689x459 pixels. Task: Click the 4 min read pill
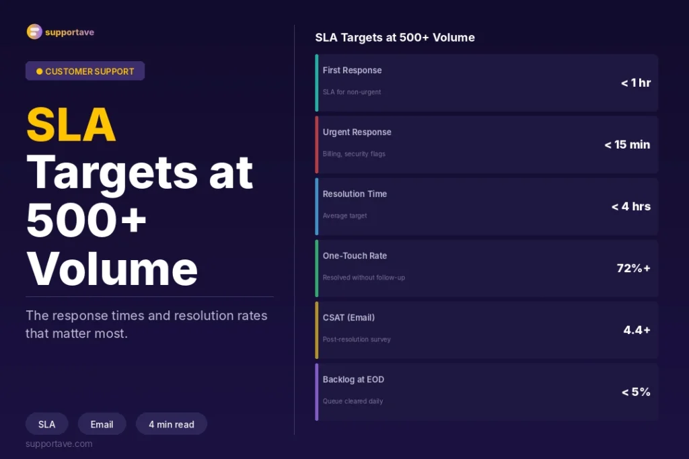[x=172, y=424]
